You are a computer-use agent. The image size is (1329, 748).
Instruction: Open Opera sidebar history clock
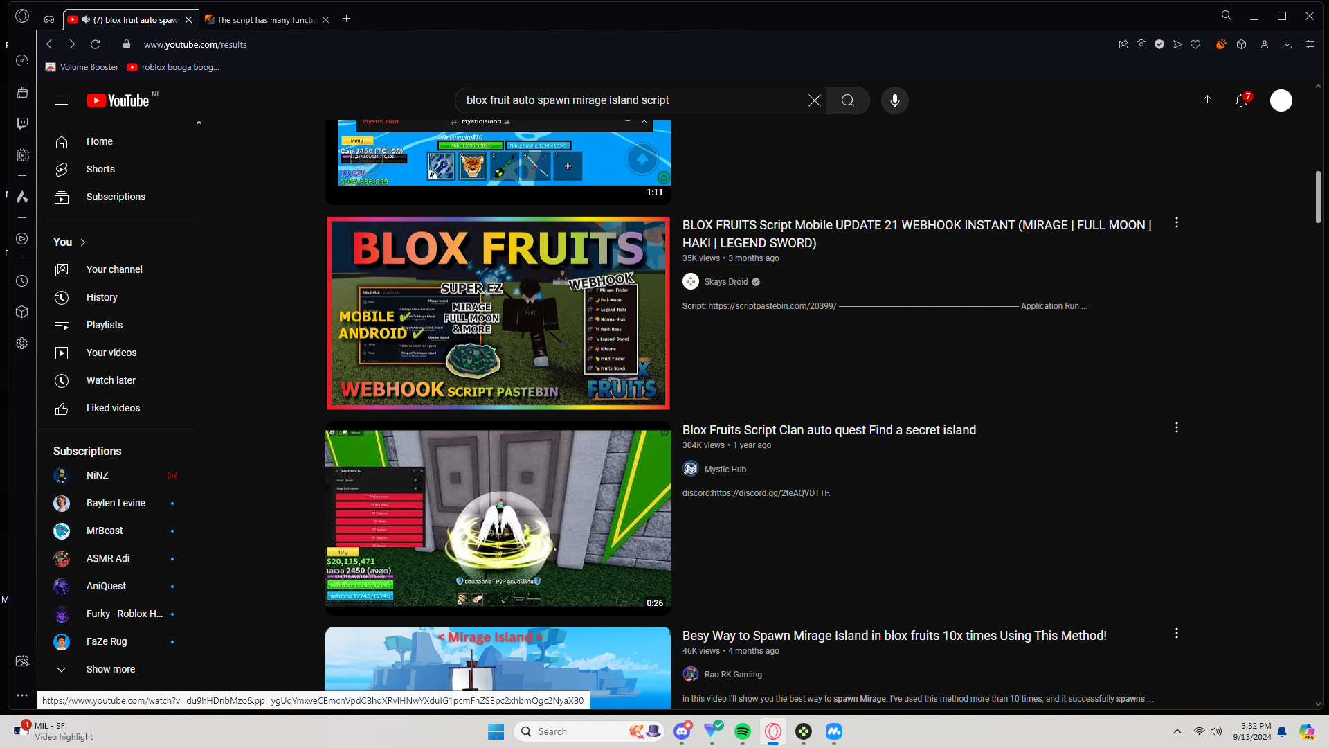pos(22,281)
